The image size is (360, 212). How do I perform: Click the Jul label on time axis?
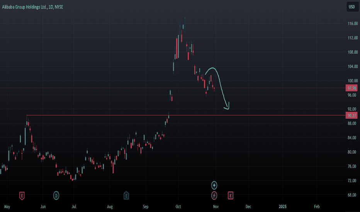74,207
